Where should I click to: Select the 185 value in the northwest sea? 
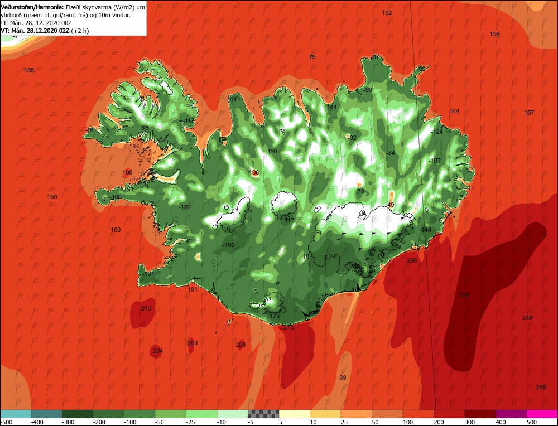click(29, 70)
